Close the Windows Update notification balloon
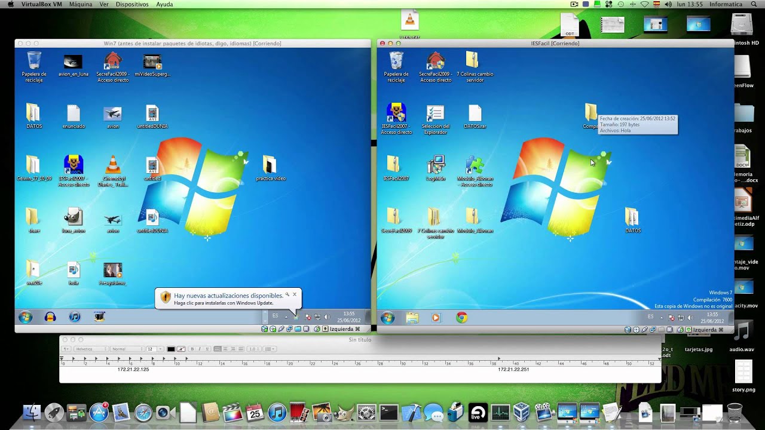Viewport: 765px width, 430px height. click(294, 294)
